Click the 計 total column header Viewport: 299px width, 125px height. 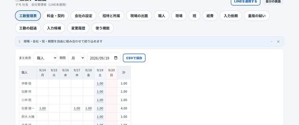pos(124,73)
